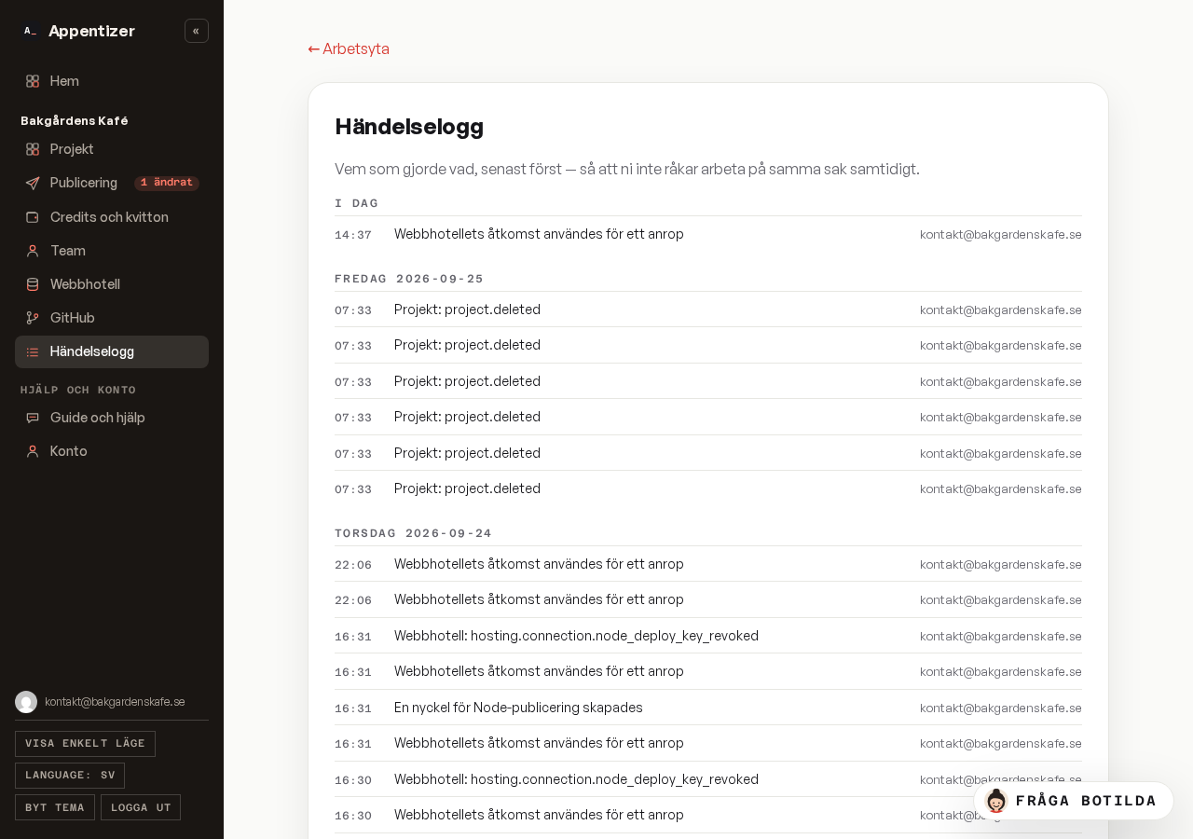Viewport: 1193px width, 839px height.
Task: Open the Hem menu item
Action: (112, 81)
